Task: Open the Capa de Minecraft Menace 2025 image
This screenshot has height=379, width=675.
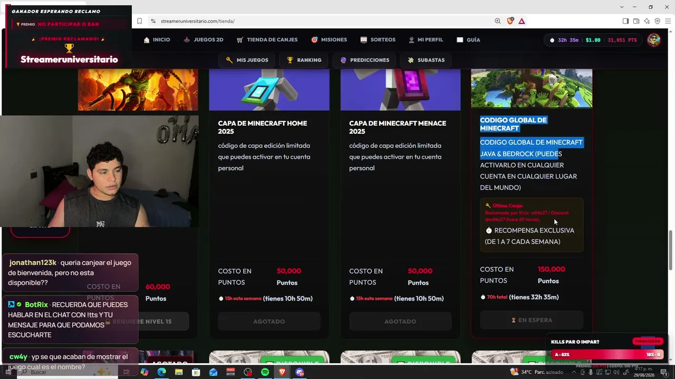Action: [400, 89]
